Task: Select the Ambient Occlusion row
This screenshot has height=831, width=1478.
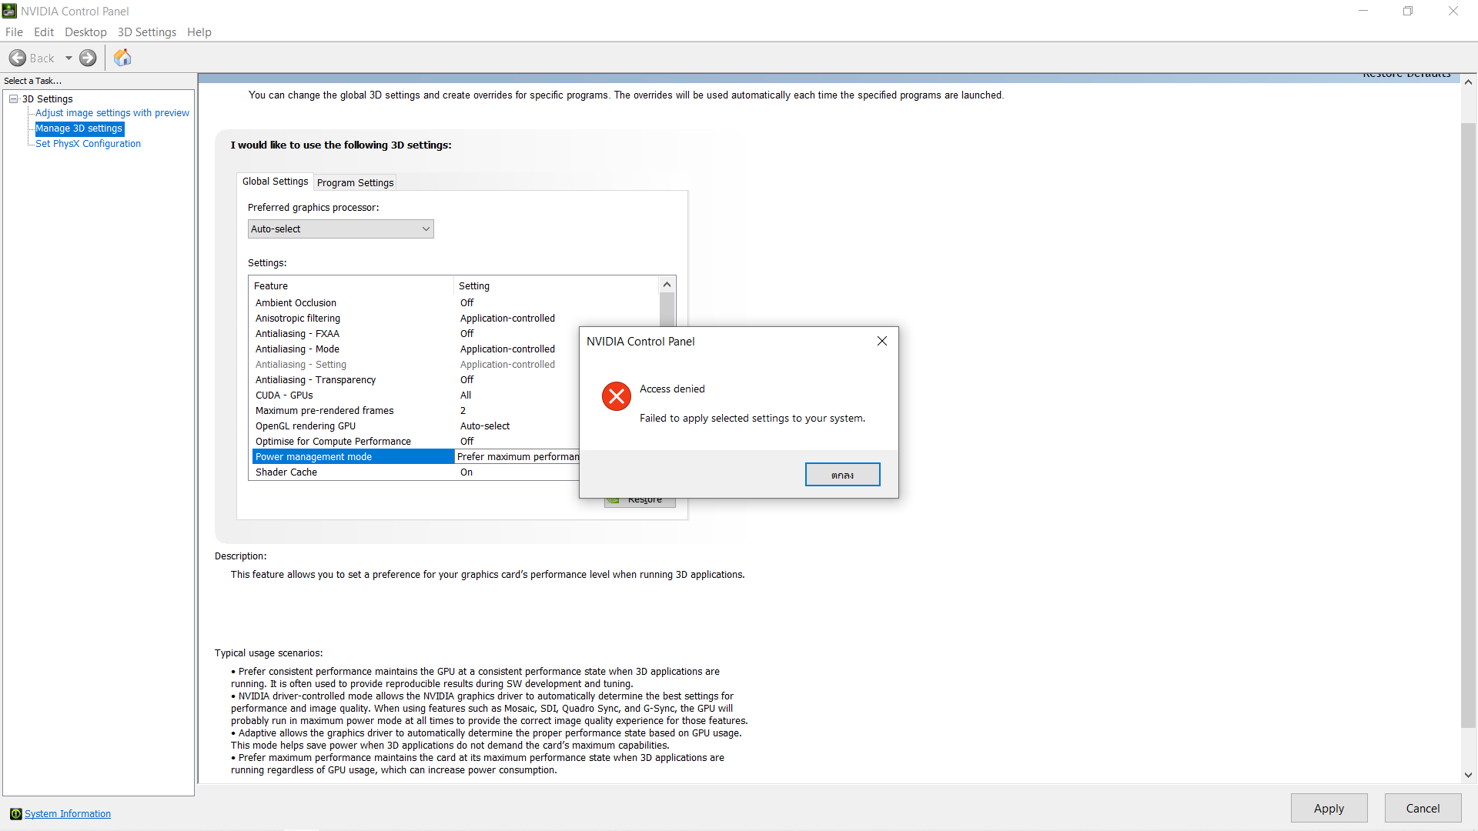Action: point(415,303)
